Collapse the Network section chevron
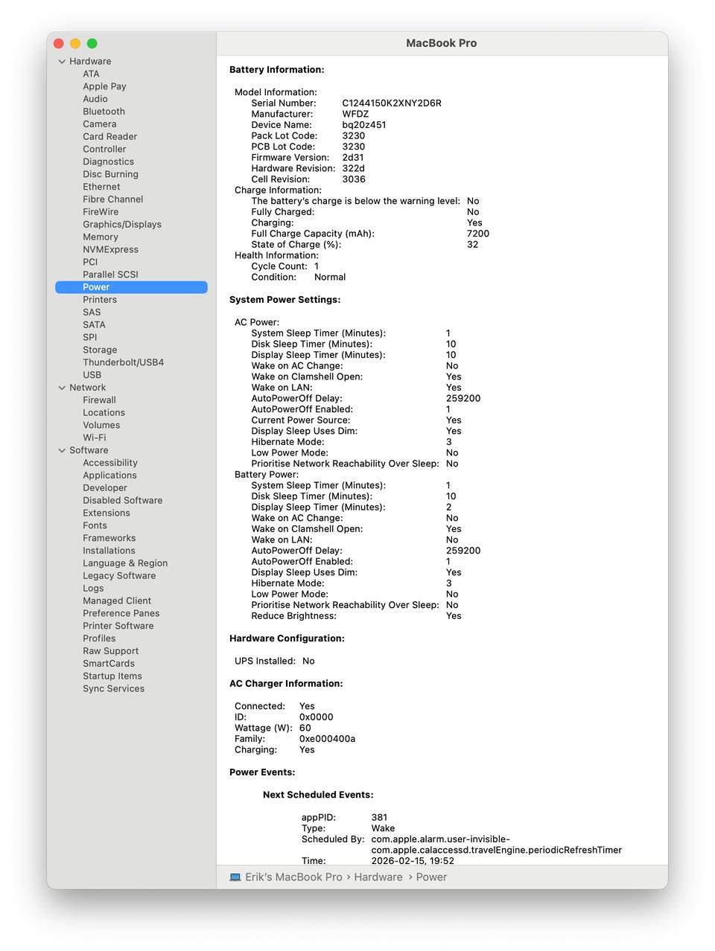 pyautogui.click(x=62, y=388)
